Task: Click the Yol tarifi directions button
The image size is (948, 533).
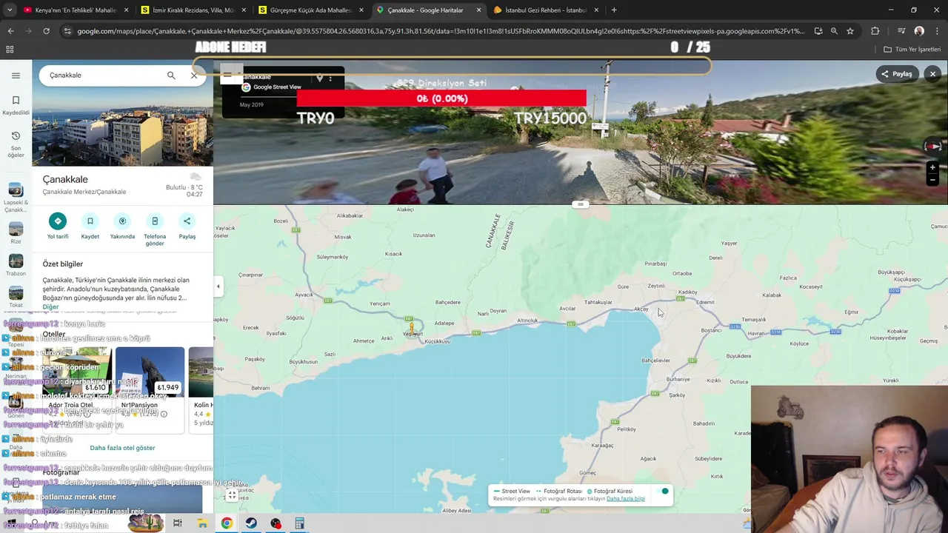Action: (x=58, y=221)
